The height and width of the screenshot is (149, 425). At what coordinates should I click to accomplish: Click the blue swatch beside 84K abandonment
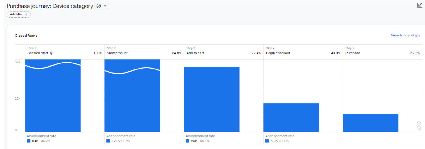pos(29,141)
